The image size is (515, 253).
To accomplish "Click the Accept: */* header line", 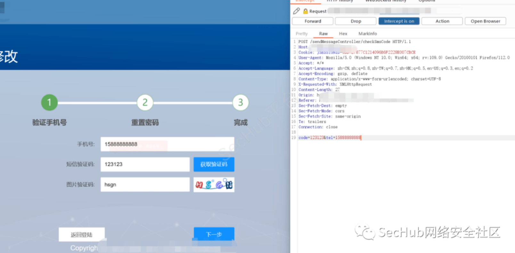I will click(x=311, y=63).
